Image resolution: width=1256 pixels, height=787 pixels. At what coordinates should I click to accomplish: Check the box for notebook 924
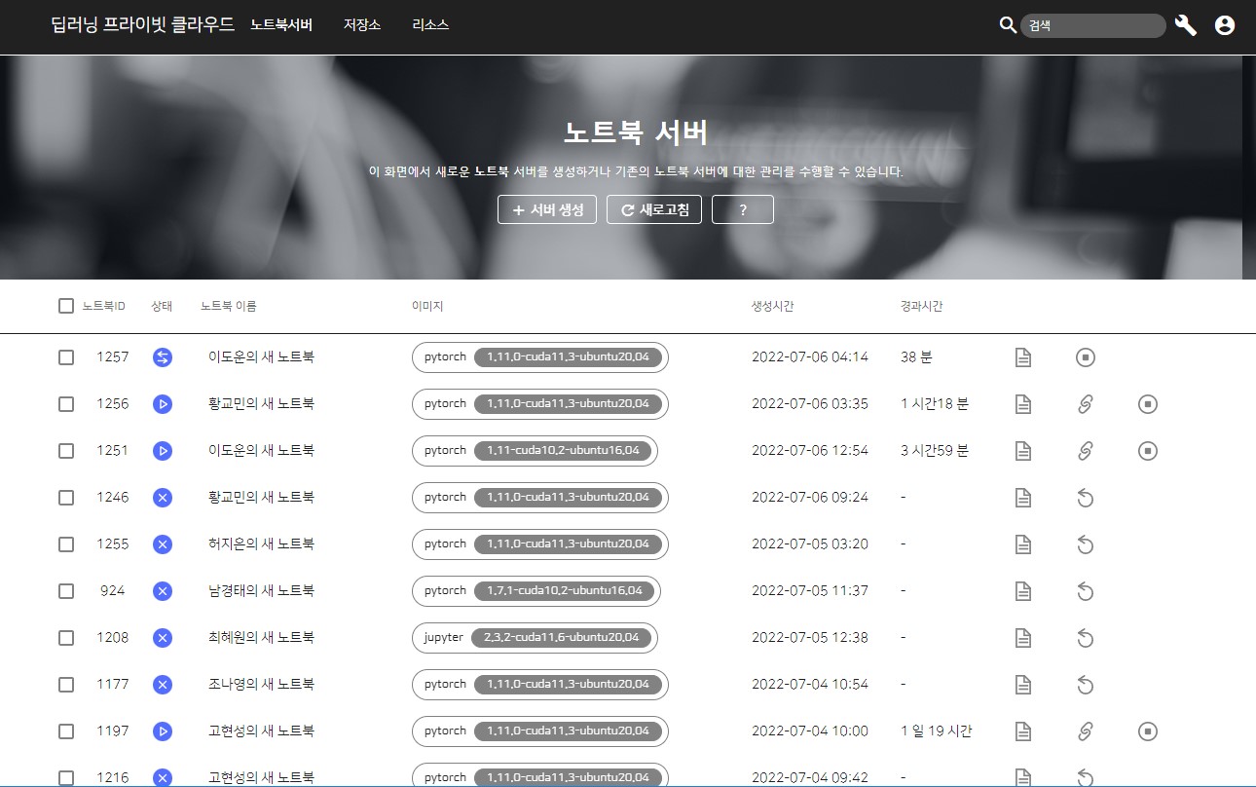[66, 591]
